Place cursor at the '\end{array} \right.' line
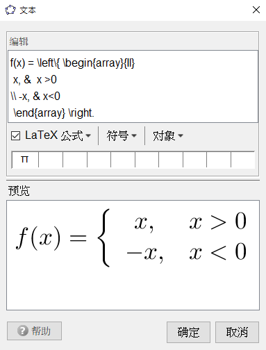Viewport: 266px width, 350px height. (53, 113)
